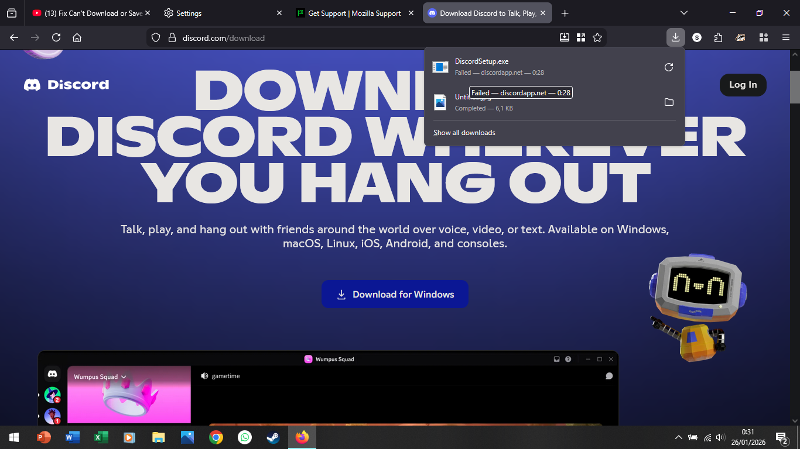800x449 pixels.
Task: Expand Wumpus Squad server dropdown chevron
Action: pyautogui.click(x=124, y=377)
